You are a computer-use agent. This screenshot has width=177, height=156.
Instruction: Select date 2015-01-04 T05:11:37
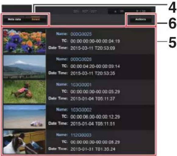pyautogui.click(x=93, y=99)
